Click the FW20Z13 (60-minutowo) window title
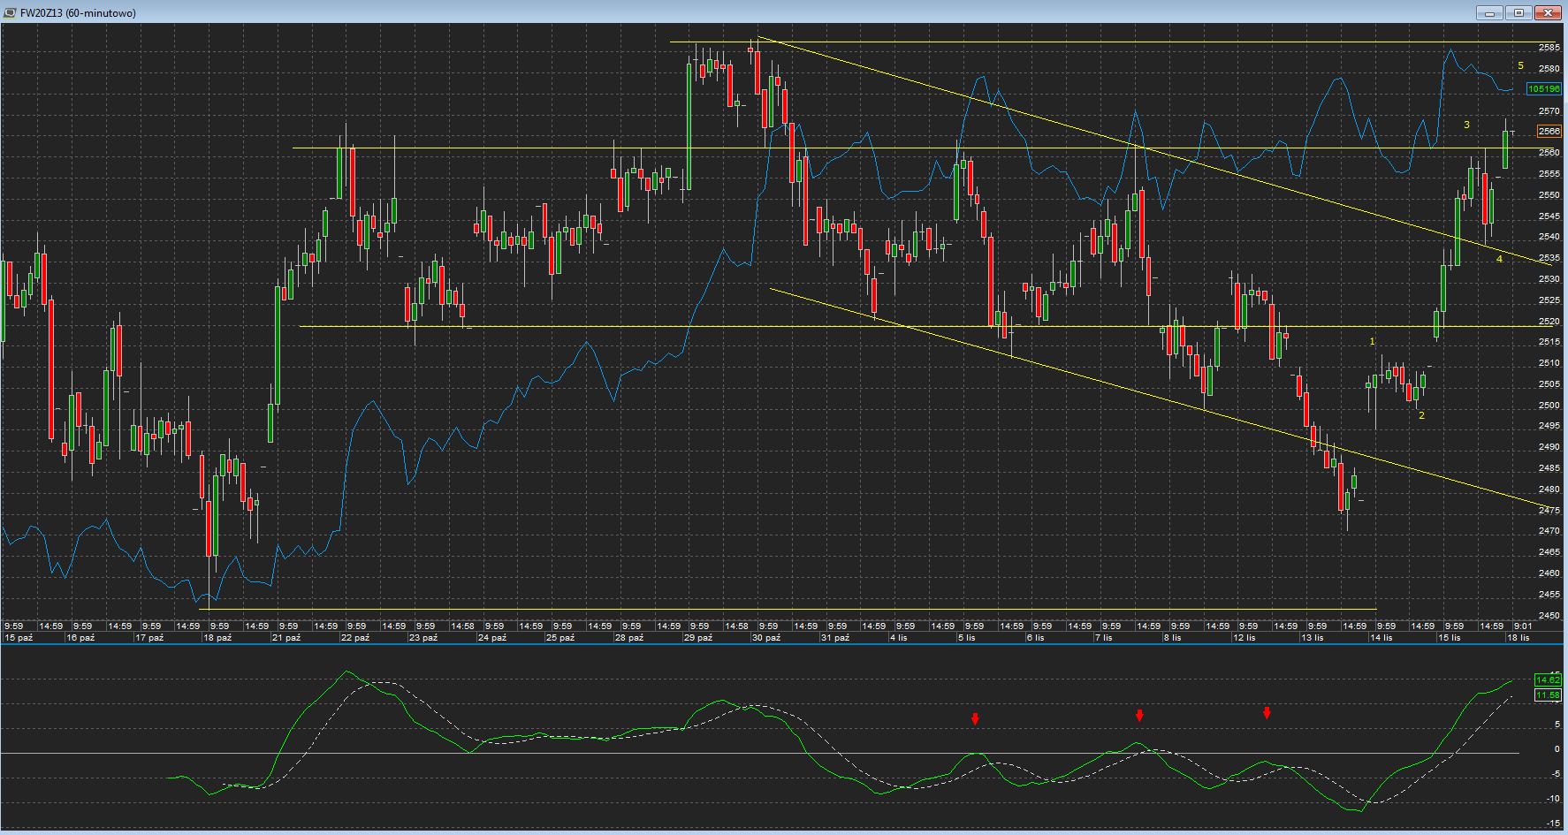The width and height of the screenshot is (1568, 835). 78,13
